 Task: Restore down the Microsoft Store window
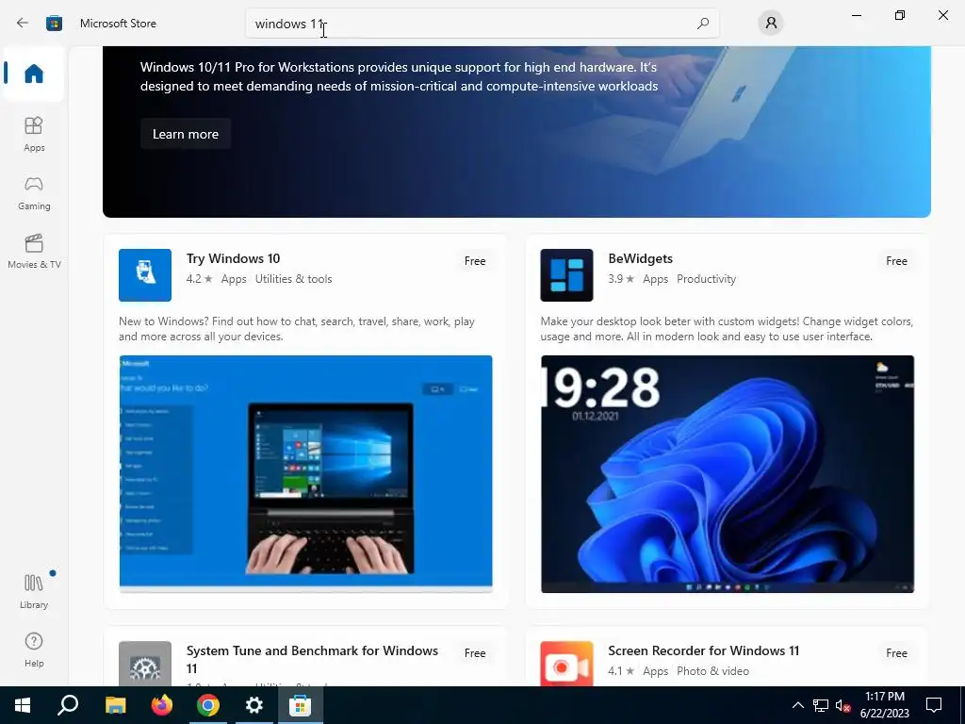900,15
